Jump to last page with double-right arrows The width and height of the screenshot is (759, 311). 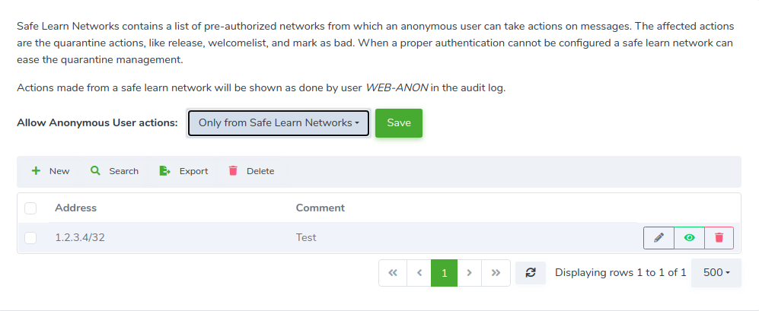pyautogui.click(x=496, y=273)
